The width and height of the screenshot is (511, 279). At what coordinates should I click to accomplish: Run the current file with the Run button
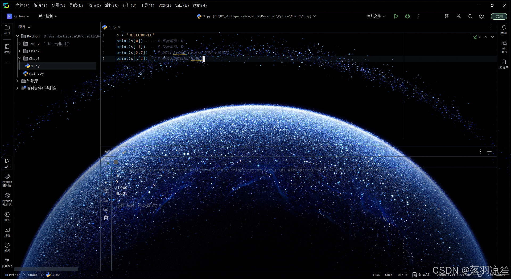click(396, 16)
